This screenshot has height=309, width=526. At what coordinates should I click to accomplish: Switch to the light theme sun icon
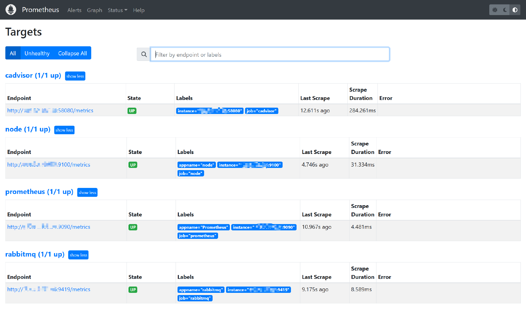pos(495,10)
